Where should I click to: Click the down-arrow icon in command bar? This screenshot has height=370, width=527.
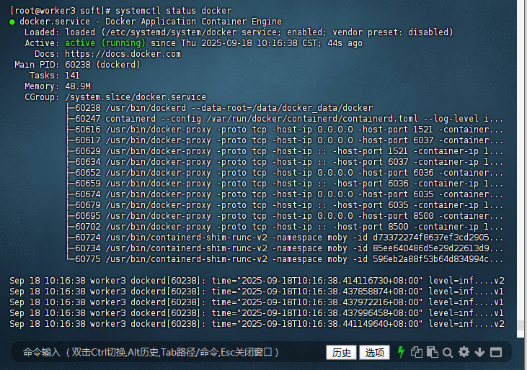(479, 353)
